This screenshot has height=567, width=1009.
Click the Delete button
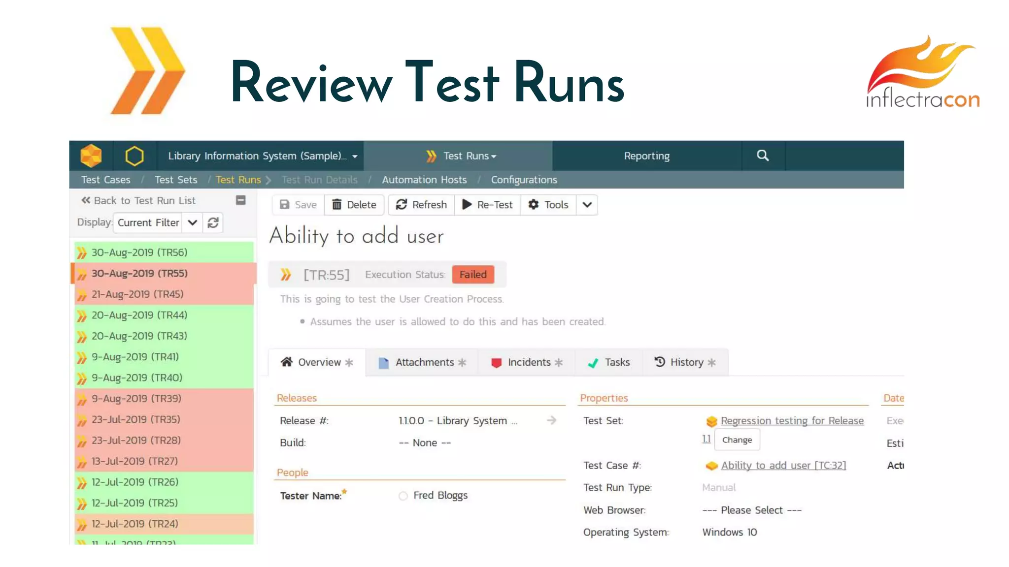click(354, 205)
